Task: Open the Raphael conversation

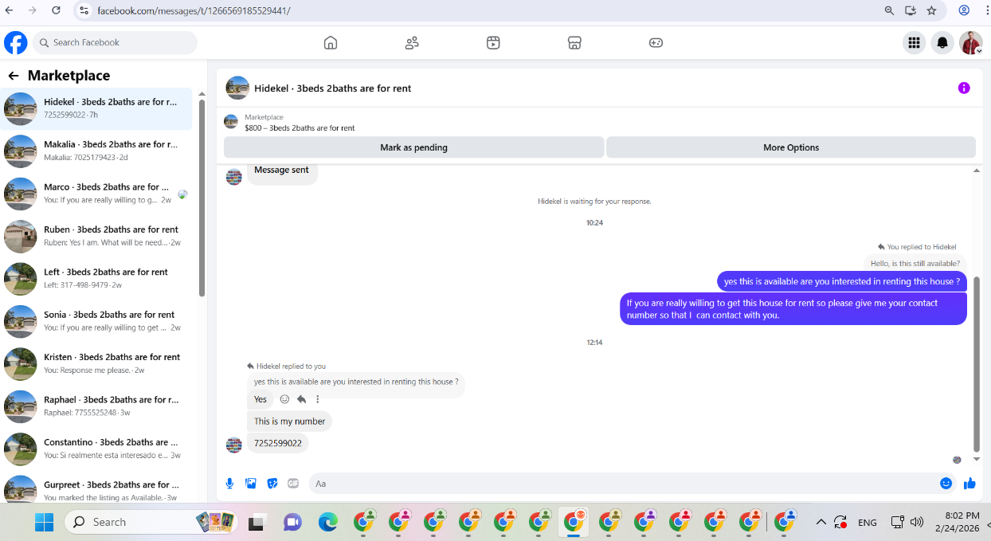Action: point(97,406)
